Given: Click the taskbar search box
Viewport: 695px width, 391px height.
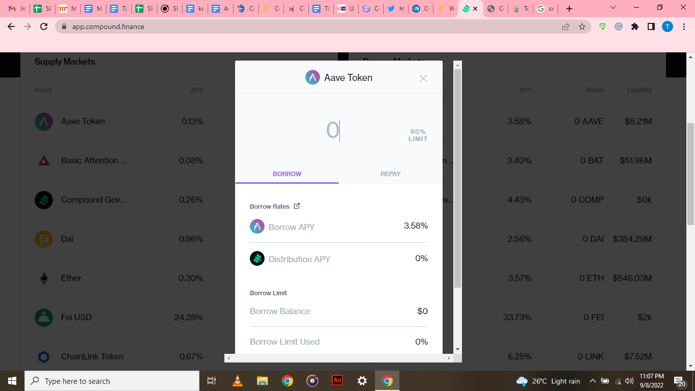Looking at the screenshot, I should coord(112,381).
